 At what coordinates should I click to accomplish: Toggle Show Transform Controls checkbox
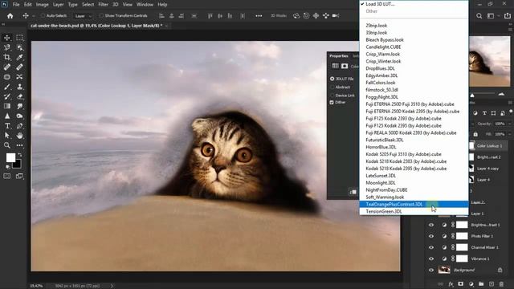(x=101, y=16)
